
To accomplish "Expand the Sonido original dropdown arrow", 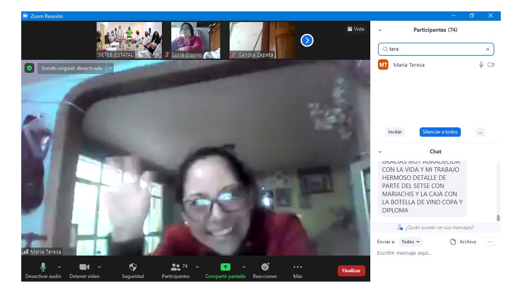I will [110, 68].
